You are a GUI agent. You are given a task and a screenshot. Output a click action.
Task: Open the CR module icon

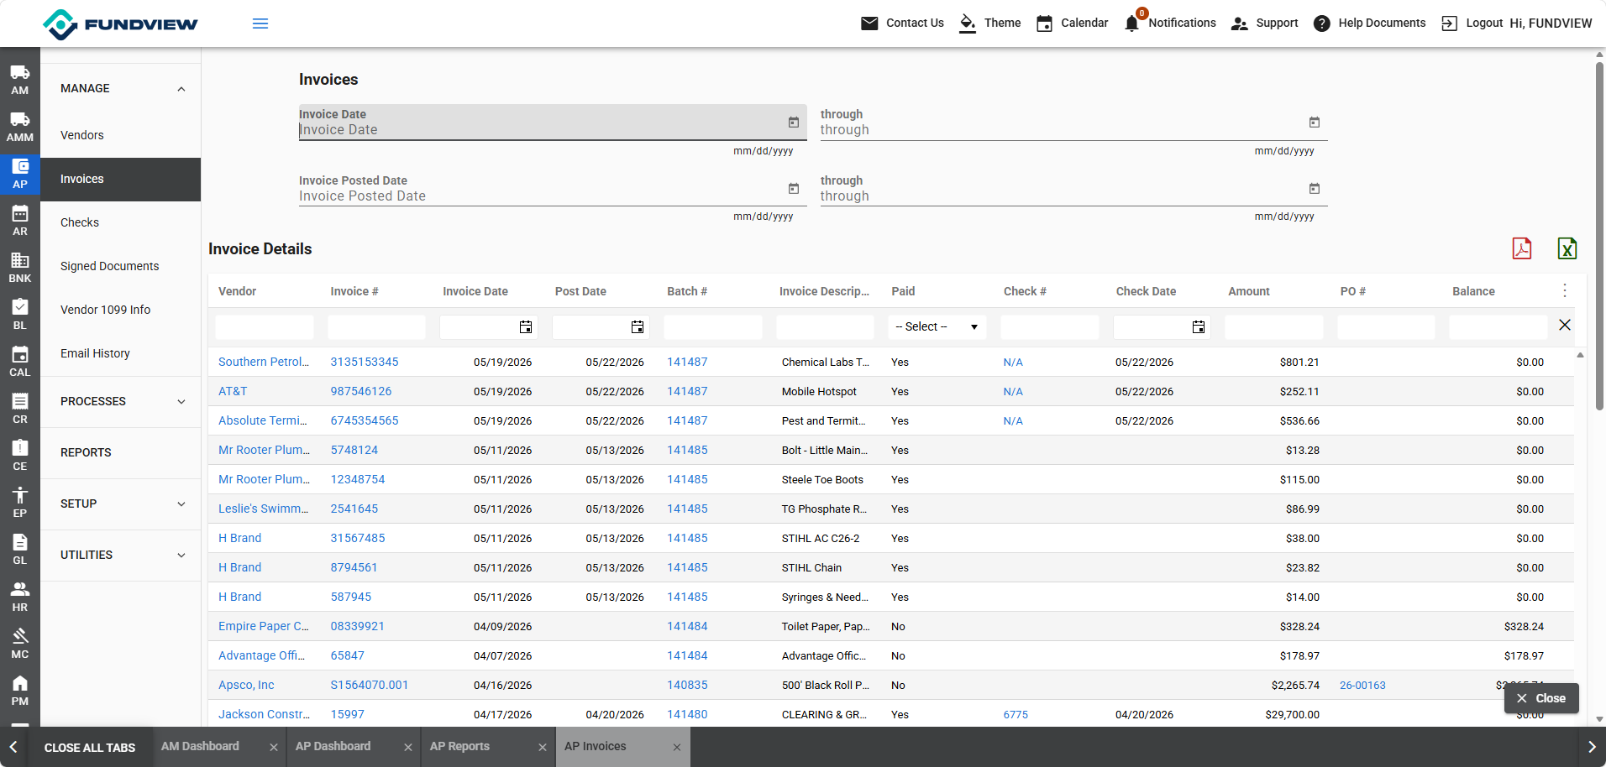tap(19, 409)
